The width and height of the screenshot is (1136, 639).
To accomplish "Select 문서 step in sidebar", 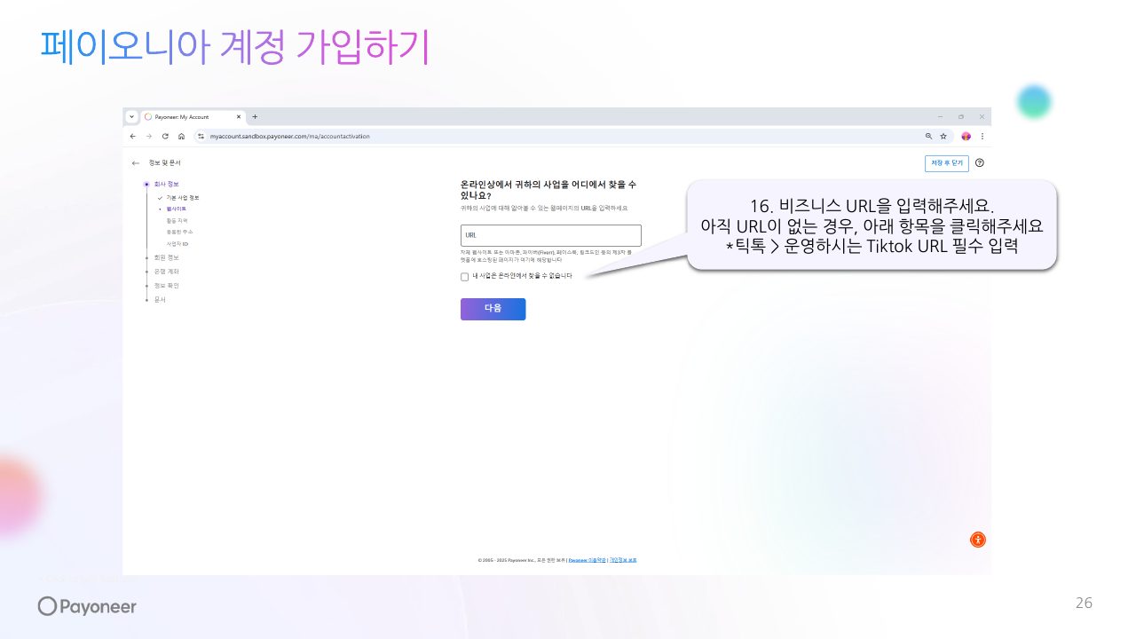I will (x=160, y=300).
